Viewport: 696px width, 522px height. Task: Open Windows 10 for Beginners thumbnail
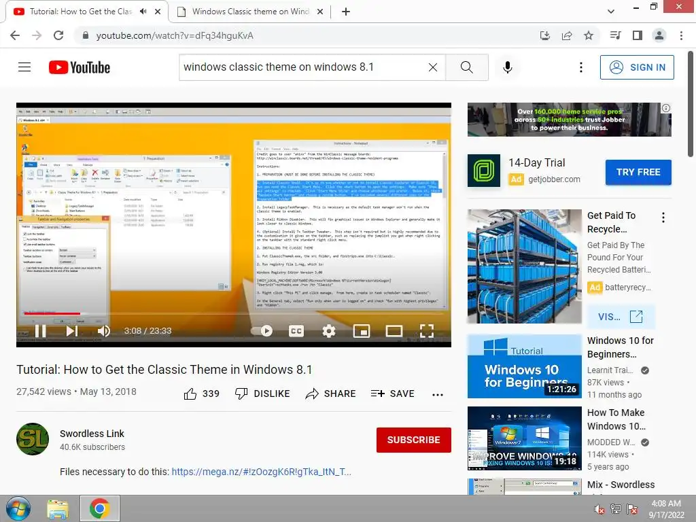tap(524, 366)
